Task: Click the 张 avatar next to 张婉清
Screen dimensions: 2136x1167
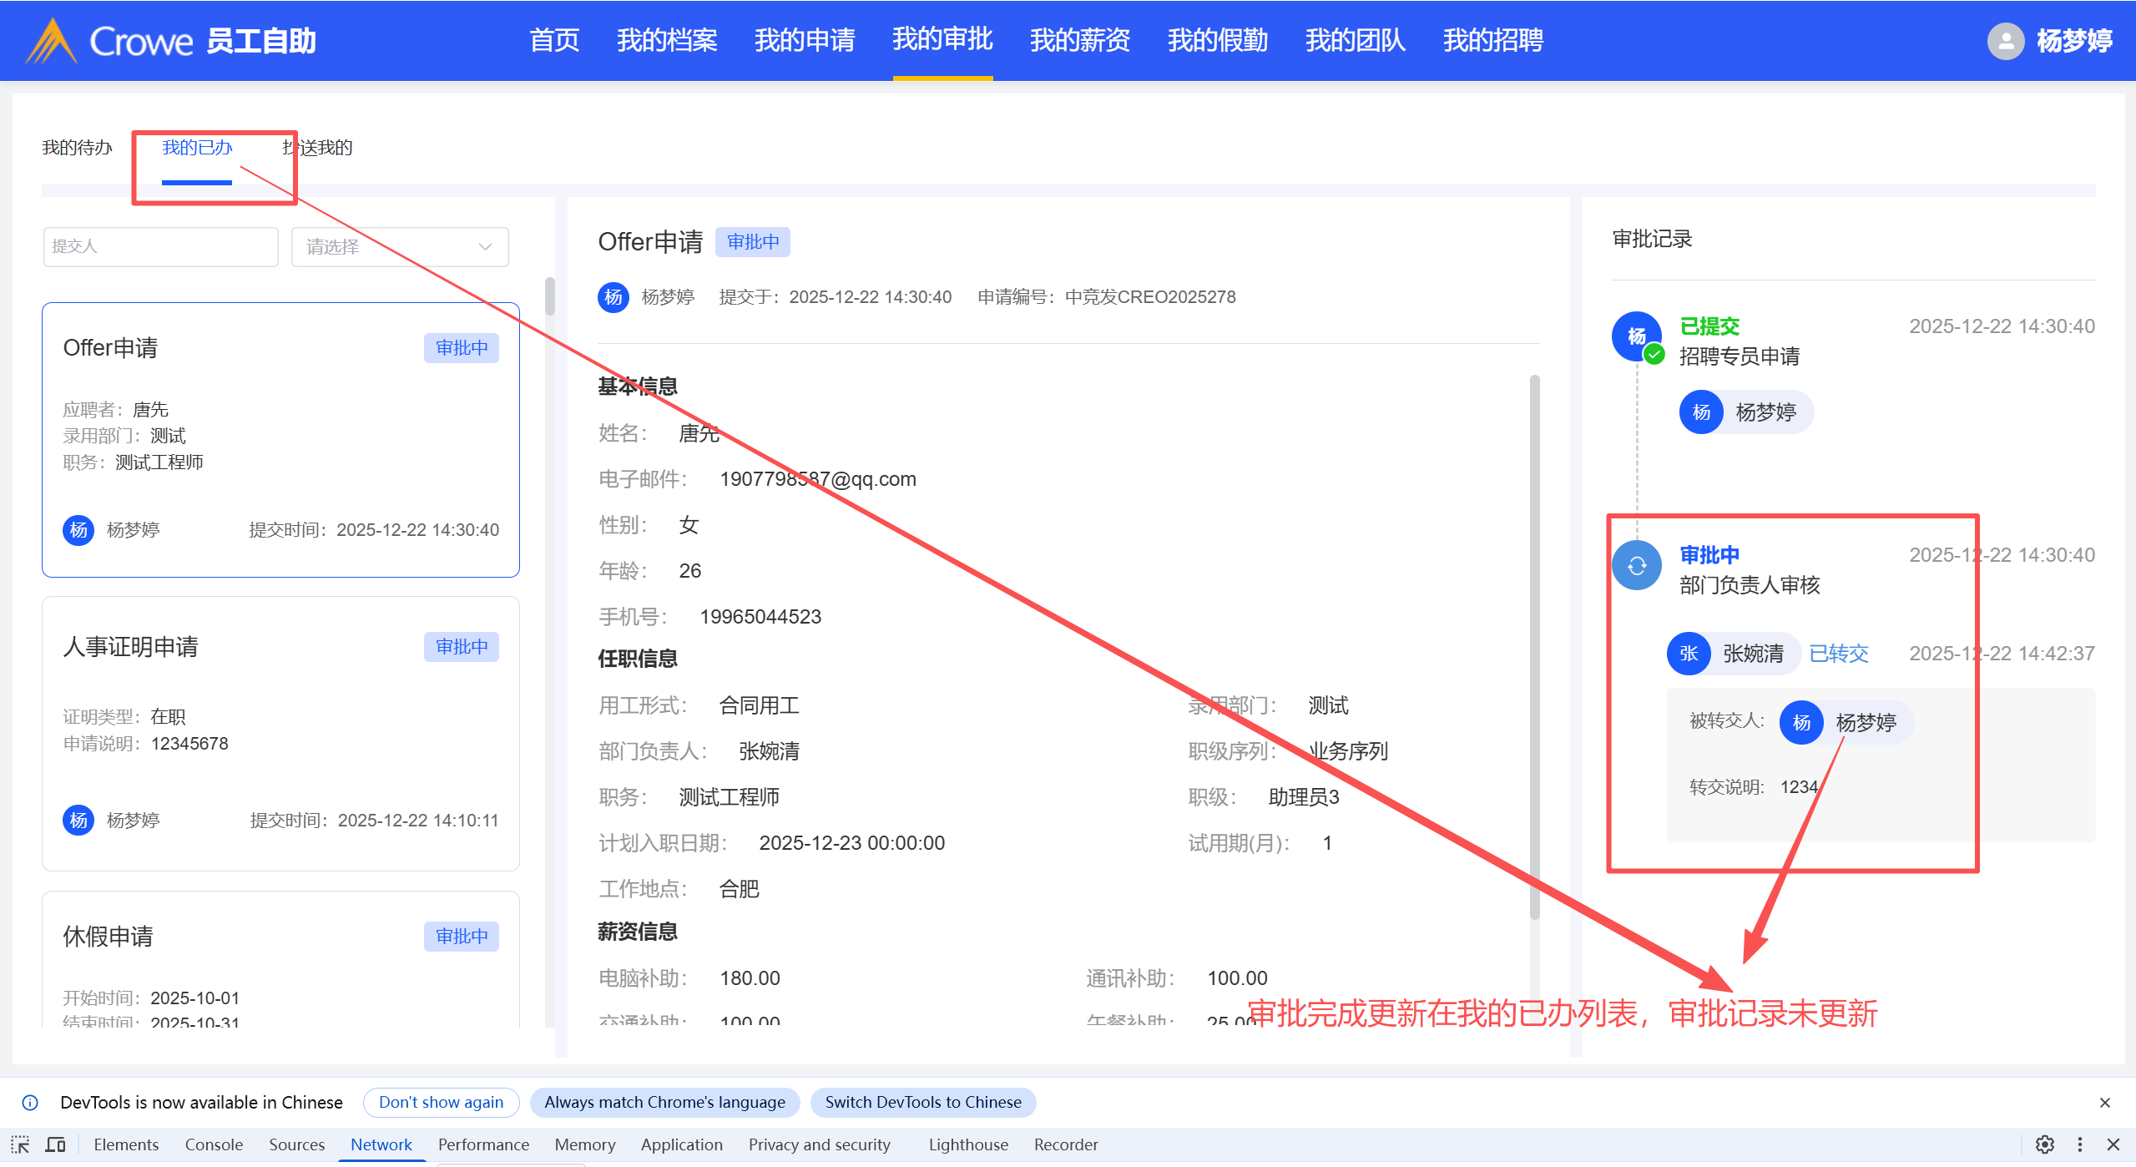Action: tap(1688, 654)
